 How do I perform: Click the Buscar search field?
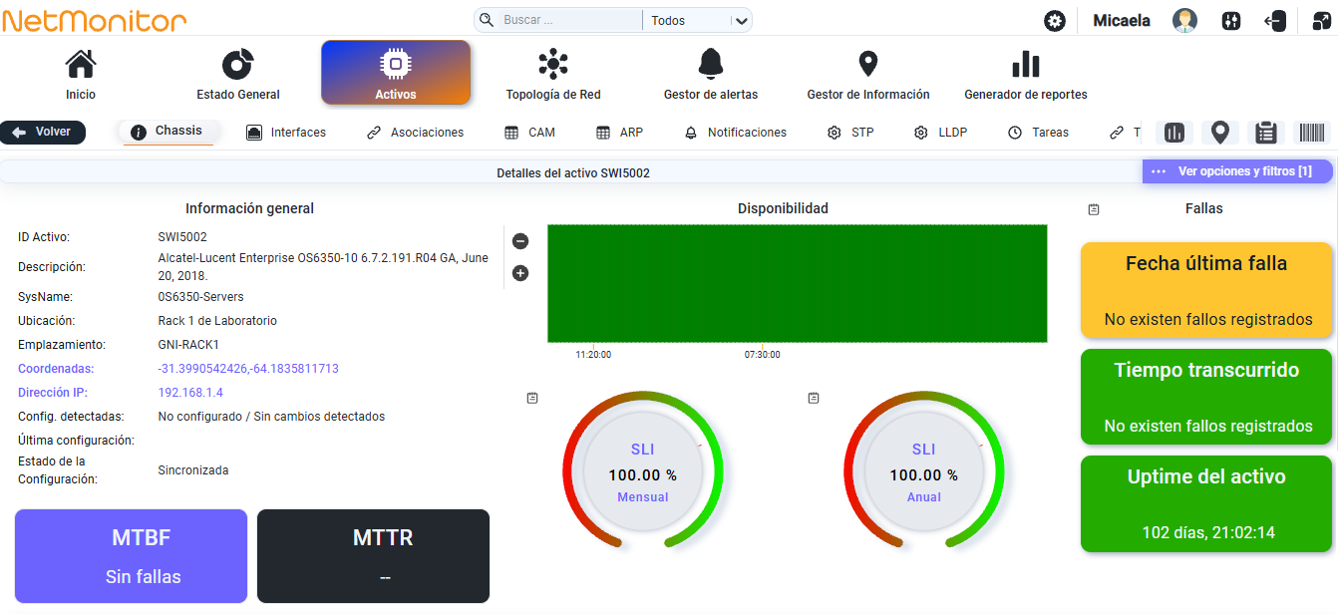point(569,21)
